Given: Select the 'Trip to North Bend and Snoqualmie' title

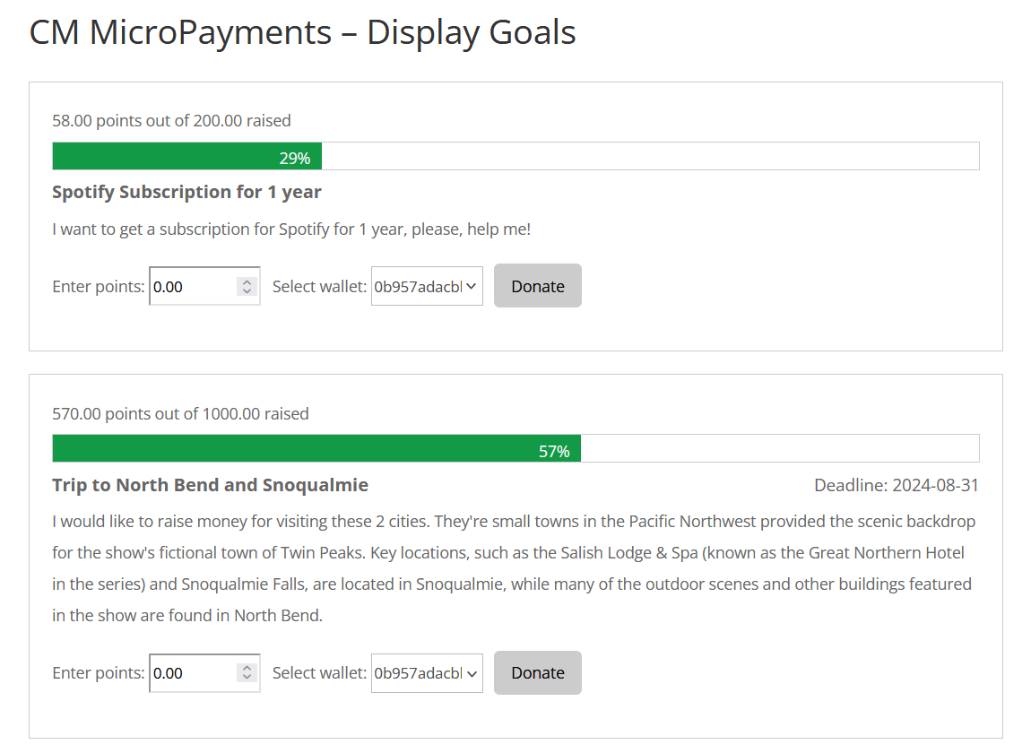Looking at the screenshot, I should (210, 485).
